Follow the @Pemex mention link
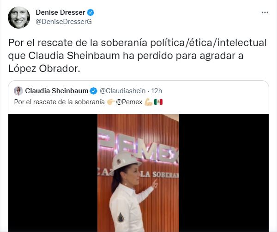277x232 pixels. click(129, 102)
